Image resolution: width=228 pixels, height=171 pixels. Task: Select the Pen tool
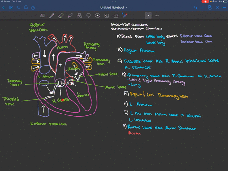pyautogui.click(x=52, y=16)
